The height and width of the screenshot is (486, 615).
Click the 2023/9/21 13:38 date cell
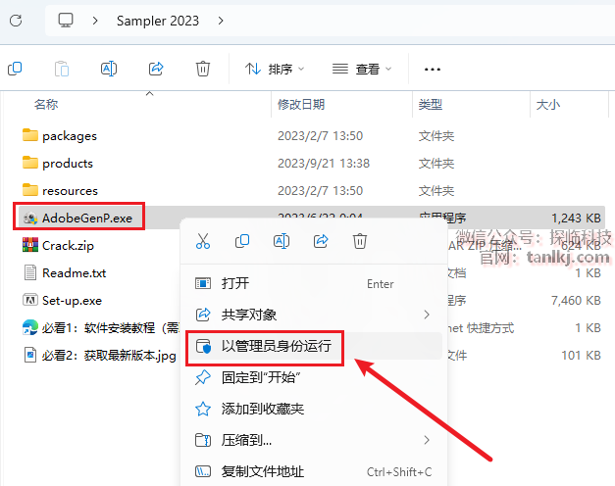(324, 163)
